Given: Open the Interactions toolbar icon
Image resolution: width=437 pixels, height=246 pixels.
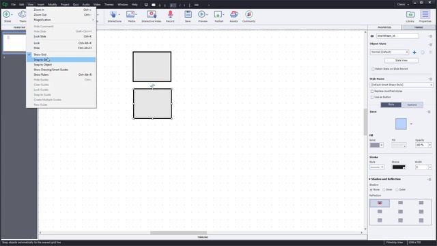Looking at the screenshot, I should pyautogui.click(x=113, y=14).
